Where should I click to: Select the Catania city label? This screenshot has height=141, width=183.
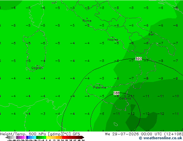[x=125, y=98]
